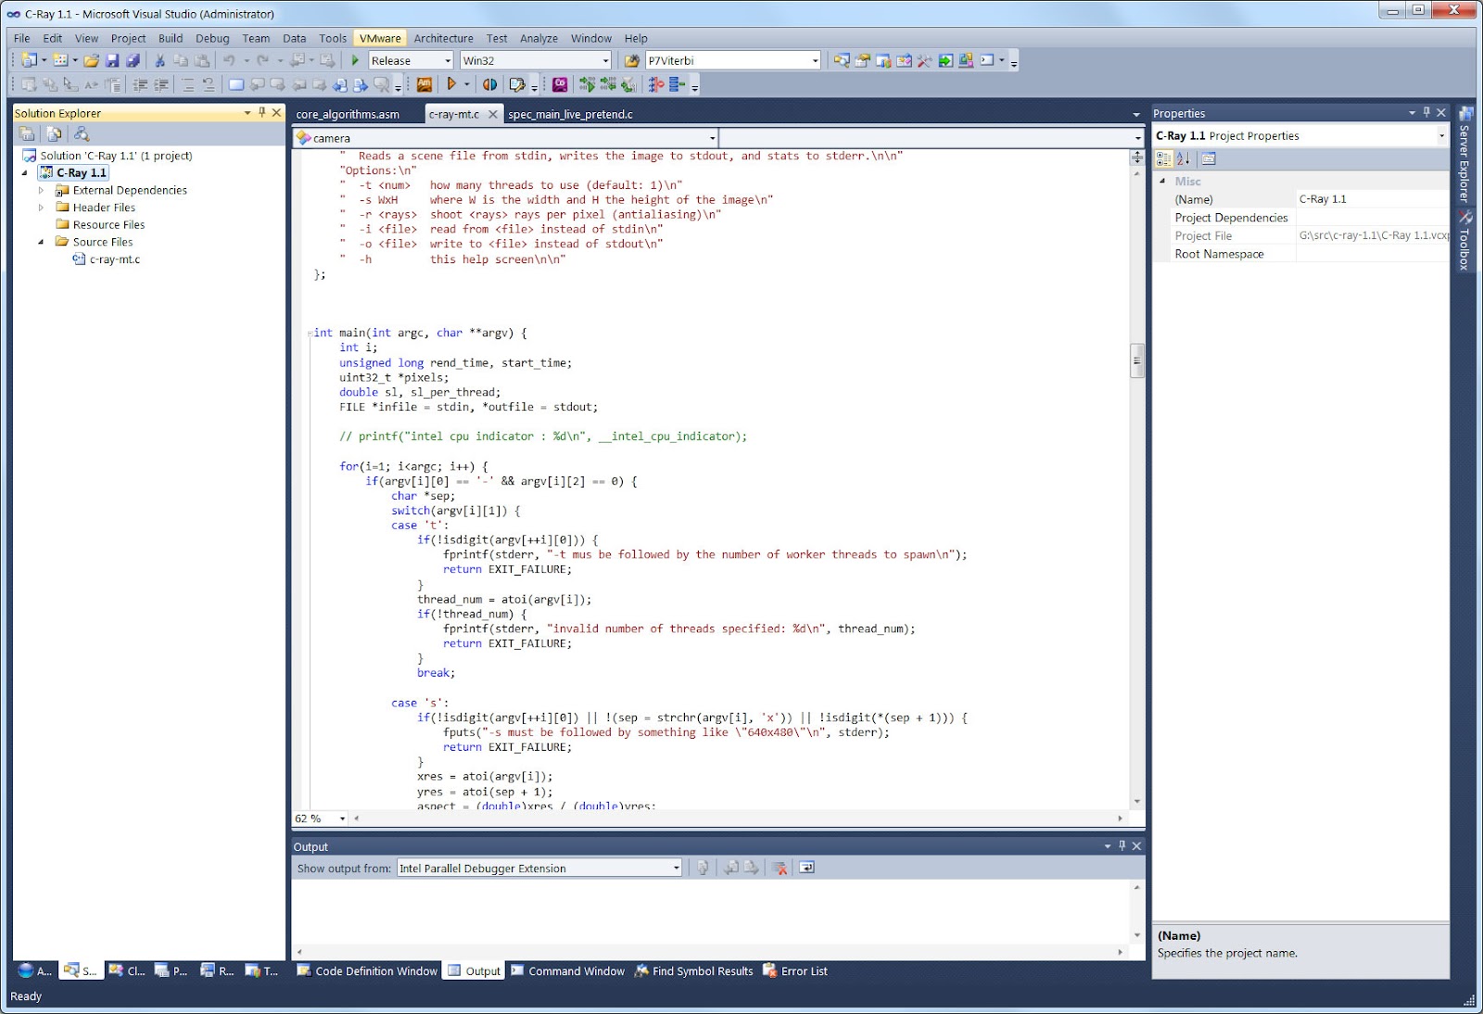This screenshot has width=1483, height=1014.
Task: Open the Build menu
Action: pyautogui.click(x=171, y=38)
